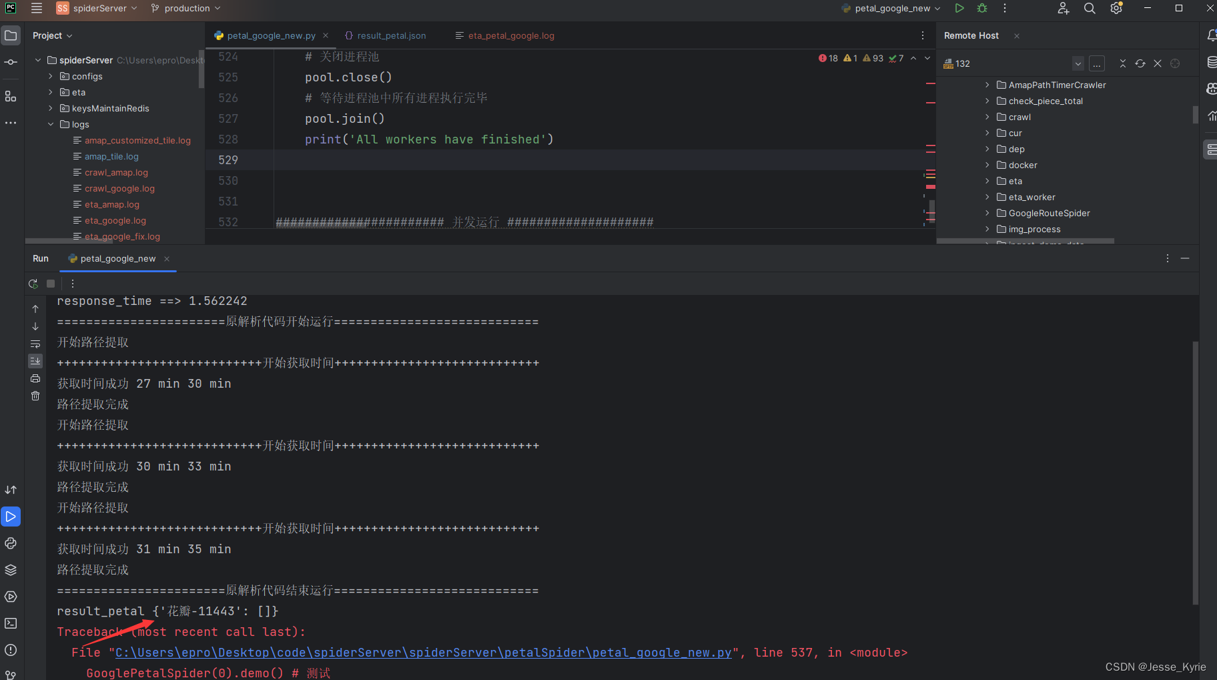Expand the GoogleRouteSpider remote folder
The width and height of the screenshot is (1217, 680).
(987, 213)
